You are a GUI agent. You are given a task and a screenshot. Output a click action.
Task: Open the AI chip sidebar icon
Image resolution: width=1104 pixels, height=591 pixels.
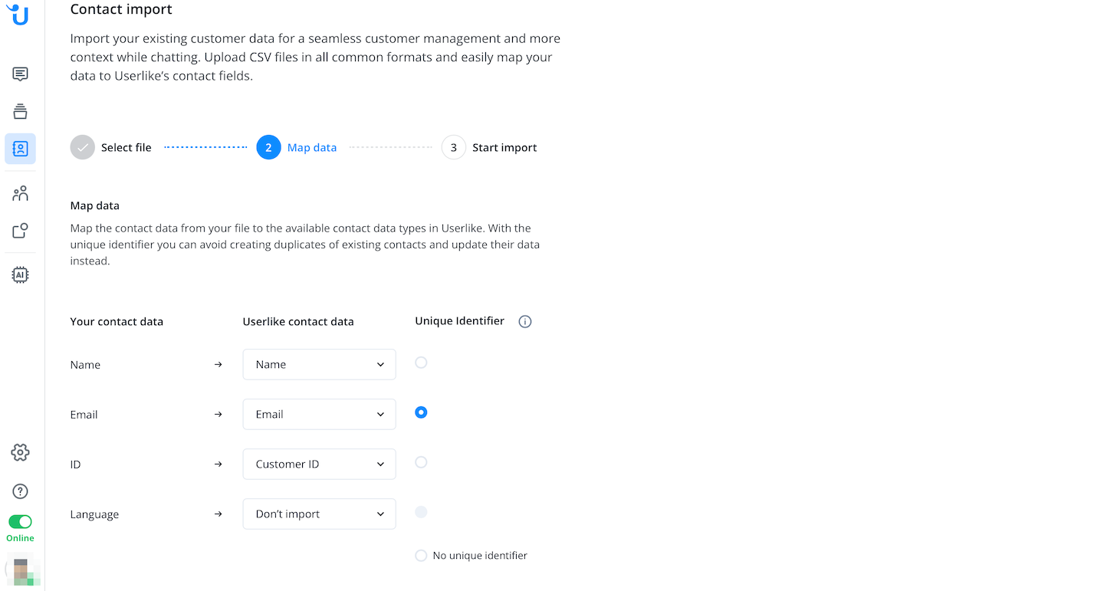click(x=21, y=275)
